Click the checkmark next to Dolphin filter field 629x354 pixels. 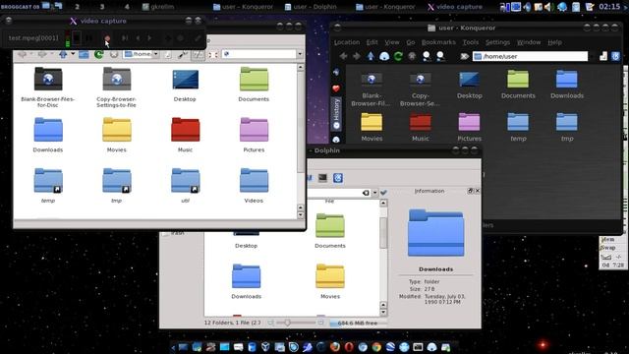[x=383, y=193]
